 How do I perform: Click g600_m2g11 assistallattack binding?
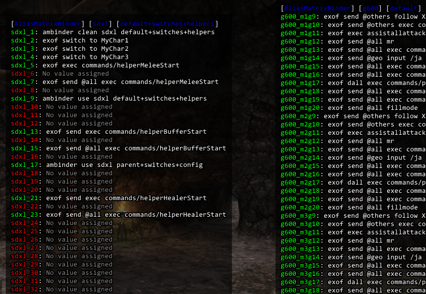pyautogui.click(x=353, y=133)
